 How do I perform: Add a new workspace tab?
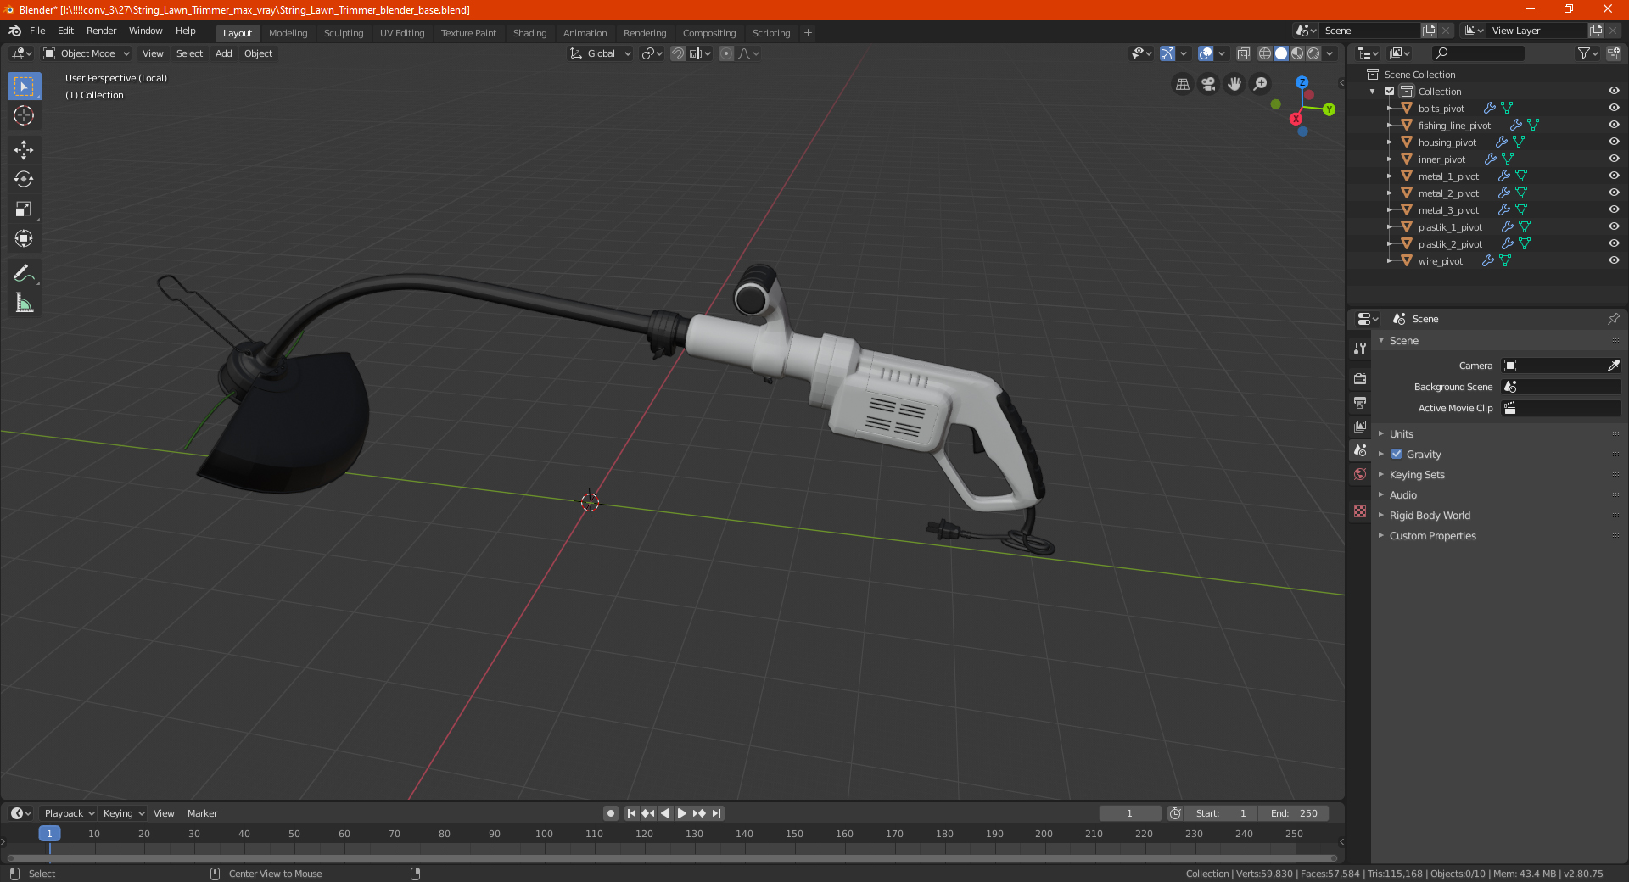pyautogui.click(x=808, y=33)
